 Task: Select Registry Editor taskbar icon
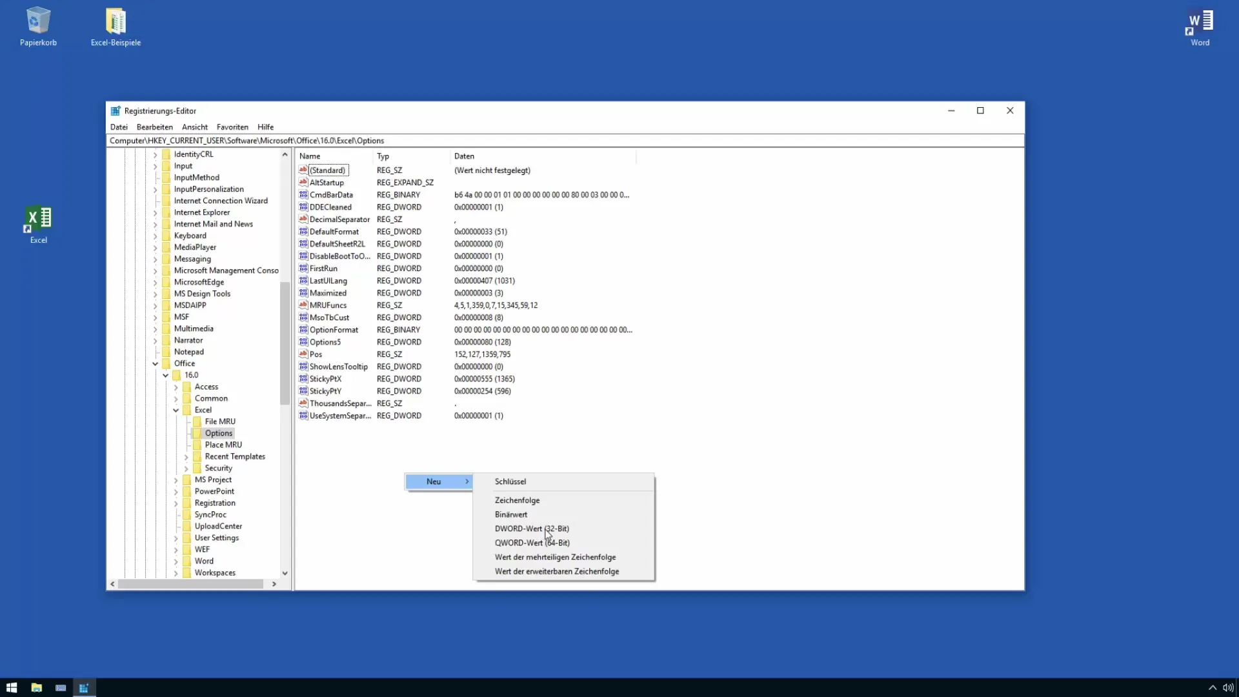[84, 688]
